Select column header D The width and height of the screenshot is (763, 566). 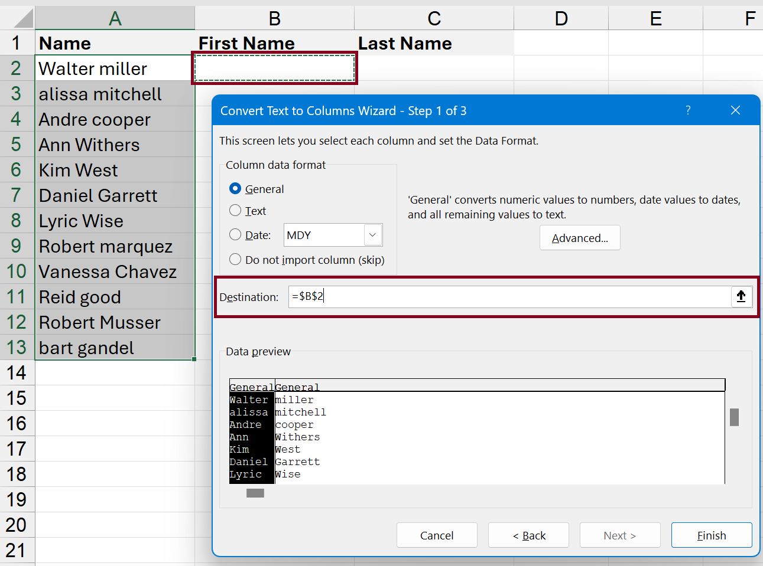560,18
